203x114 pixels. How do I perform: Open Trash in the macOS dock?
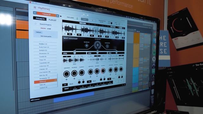(x=153, y=92)
